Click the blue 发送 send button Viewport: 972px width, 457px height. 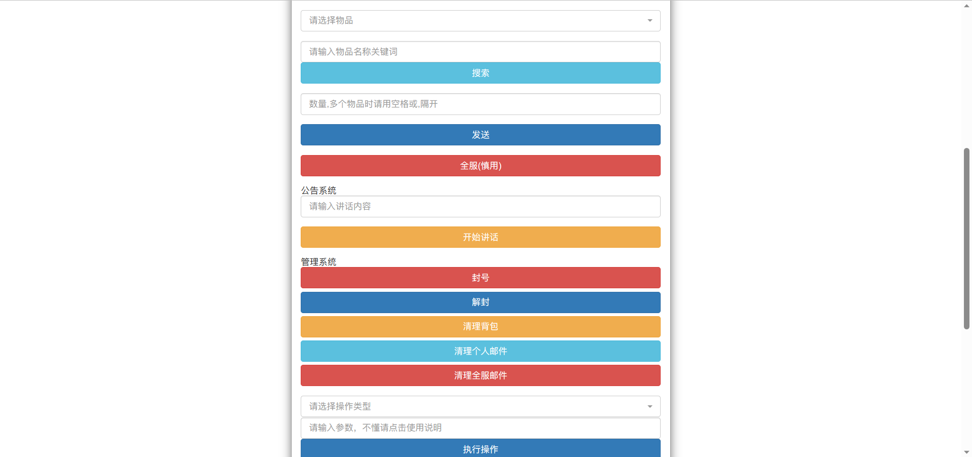pyautogui.click(x=480, y=135)
